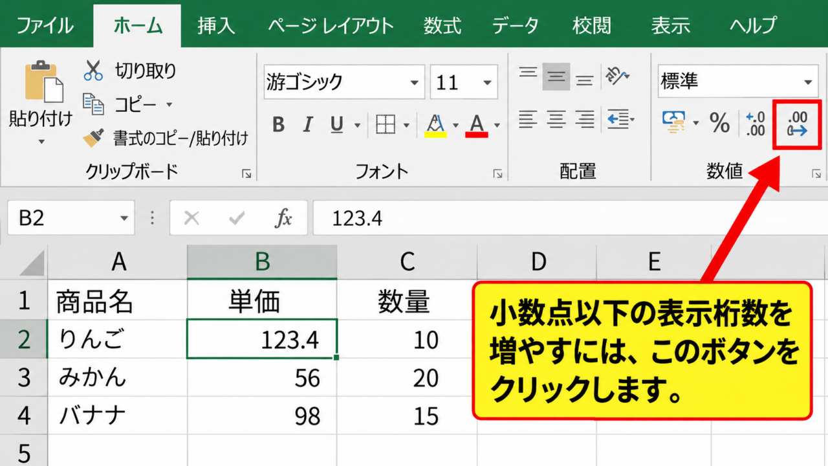Open the font size dropdown

coord(487,83)
